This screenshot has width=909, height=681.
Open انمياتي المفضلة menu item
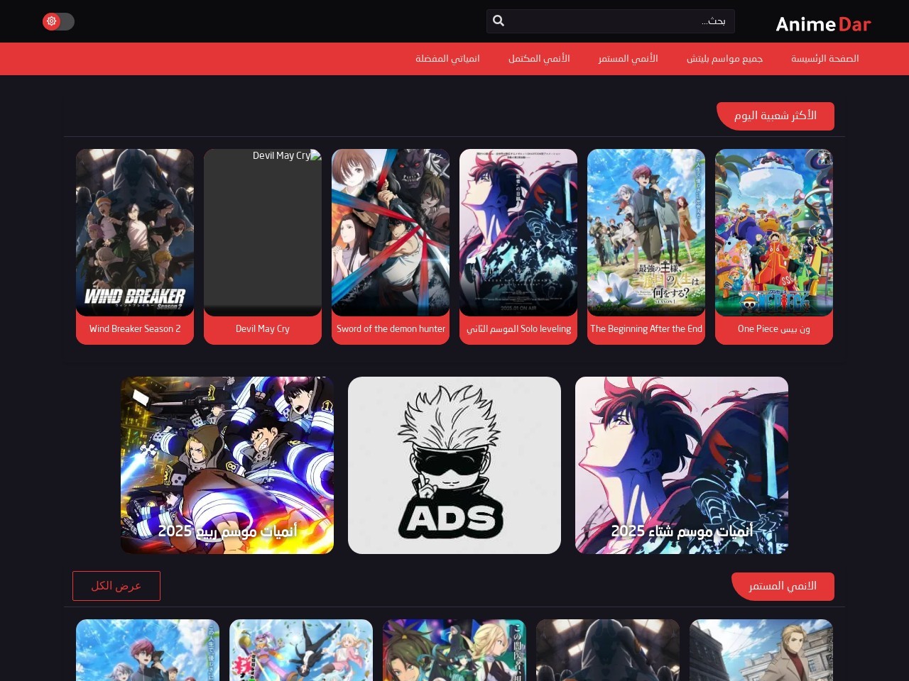[x=447, y=58]
